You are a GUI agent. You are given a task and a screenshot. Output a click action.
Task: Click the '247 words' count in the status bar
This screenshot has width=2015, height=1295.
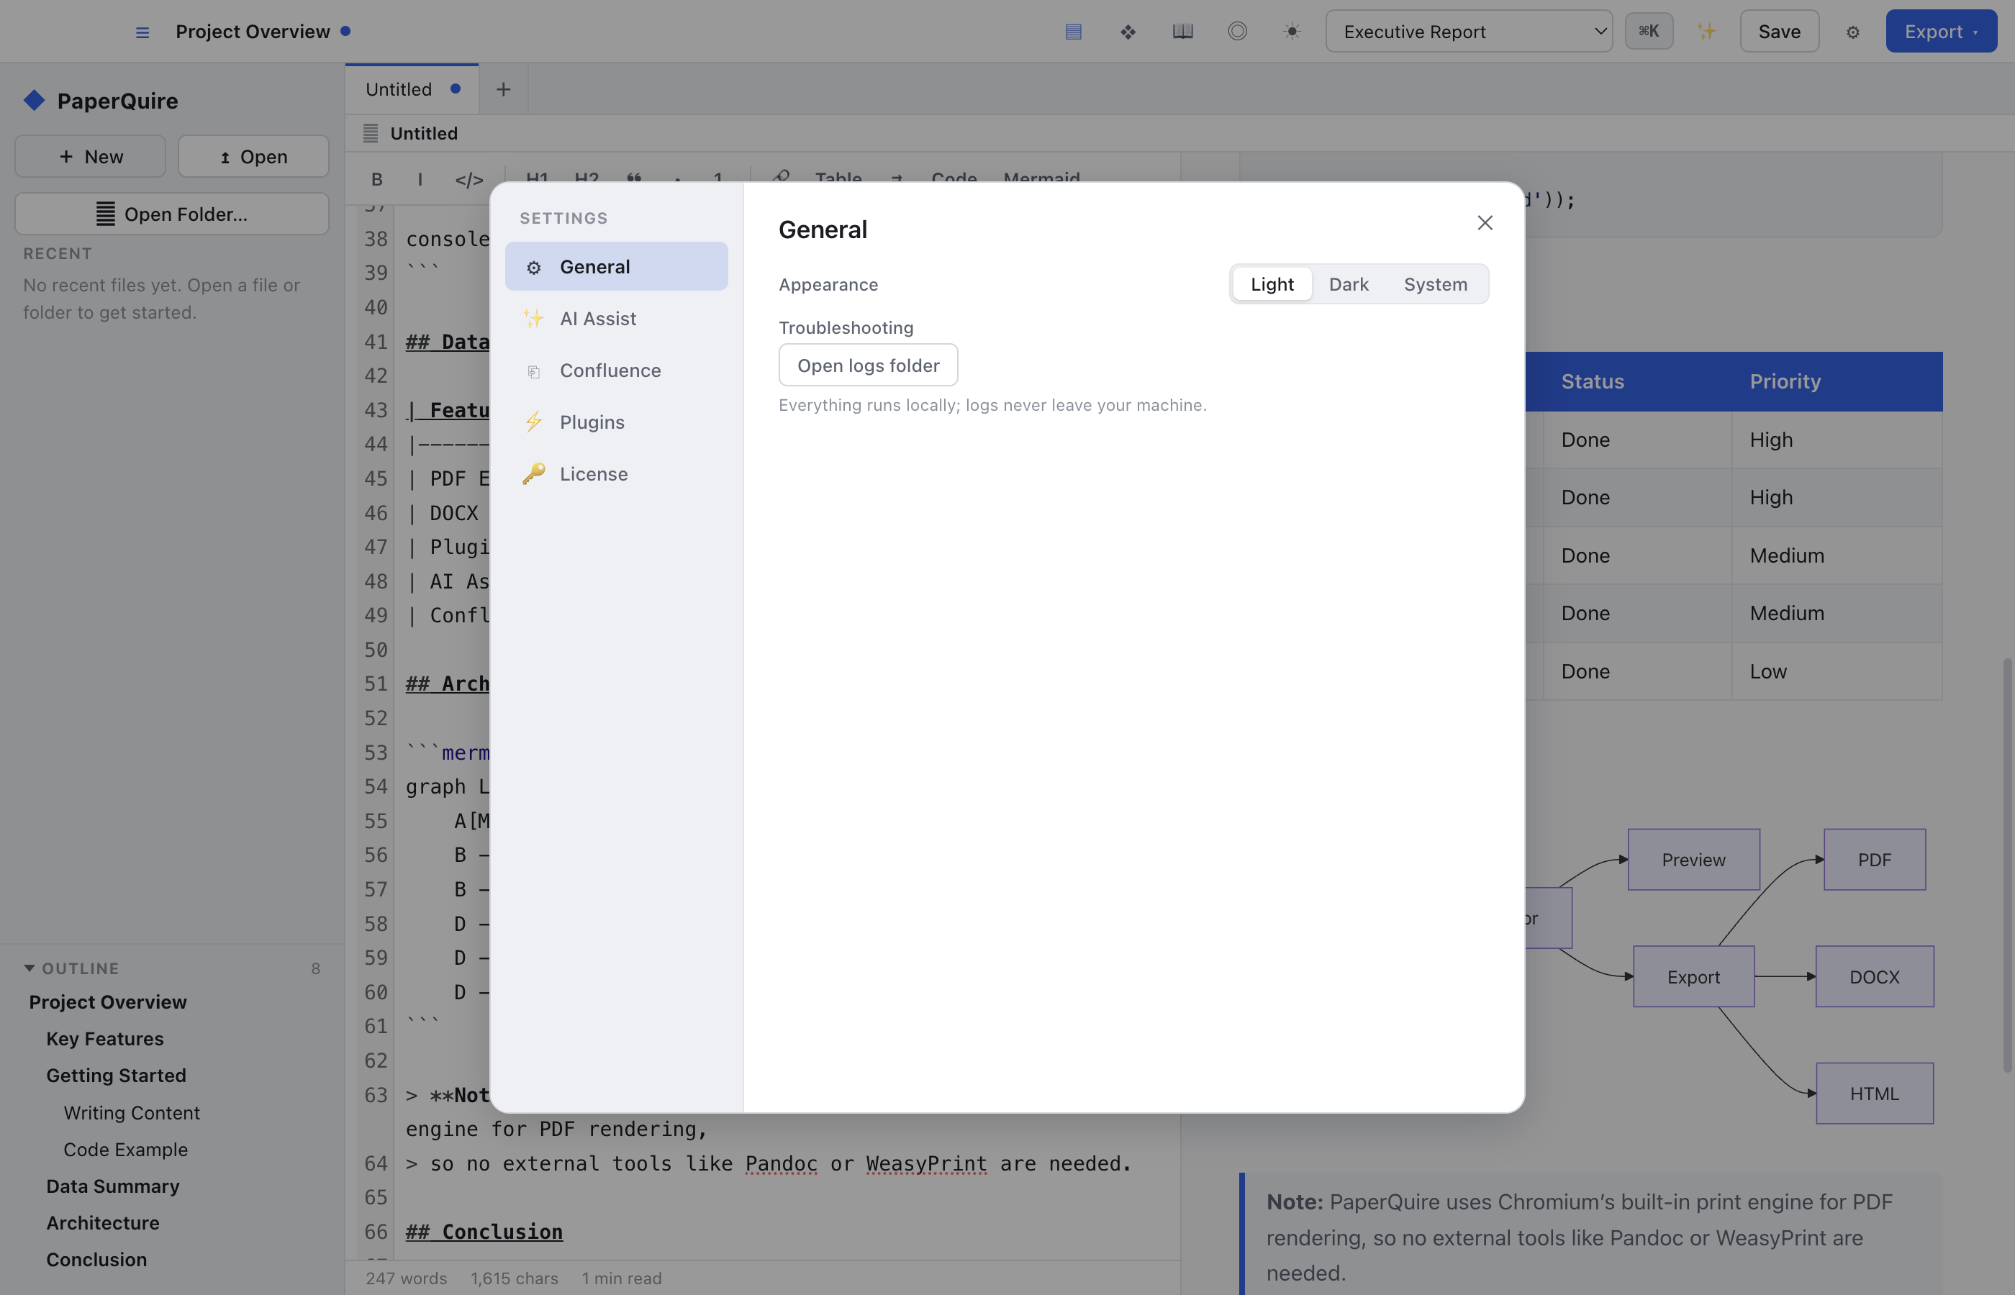click(406, 1278)
